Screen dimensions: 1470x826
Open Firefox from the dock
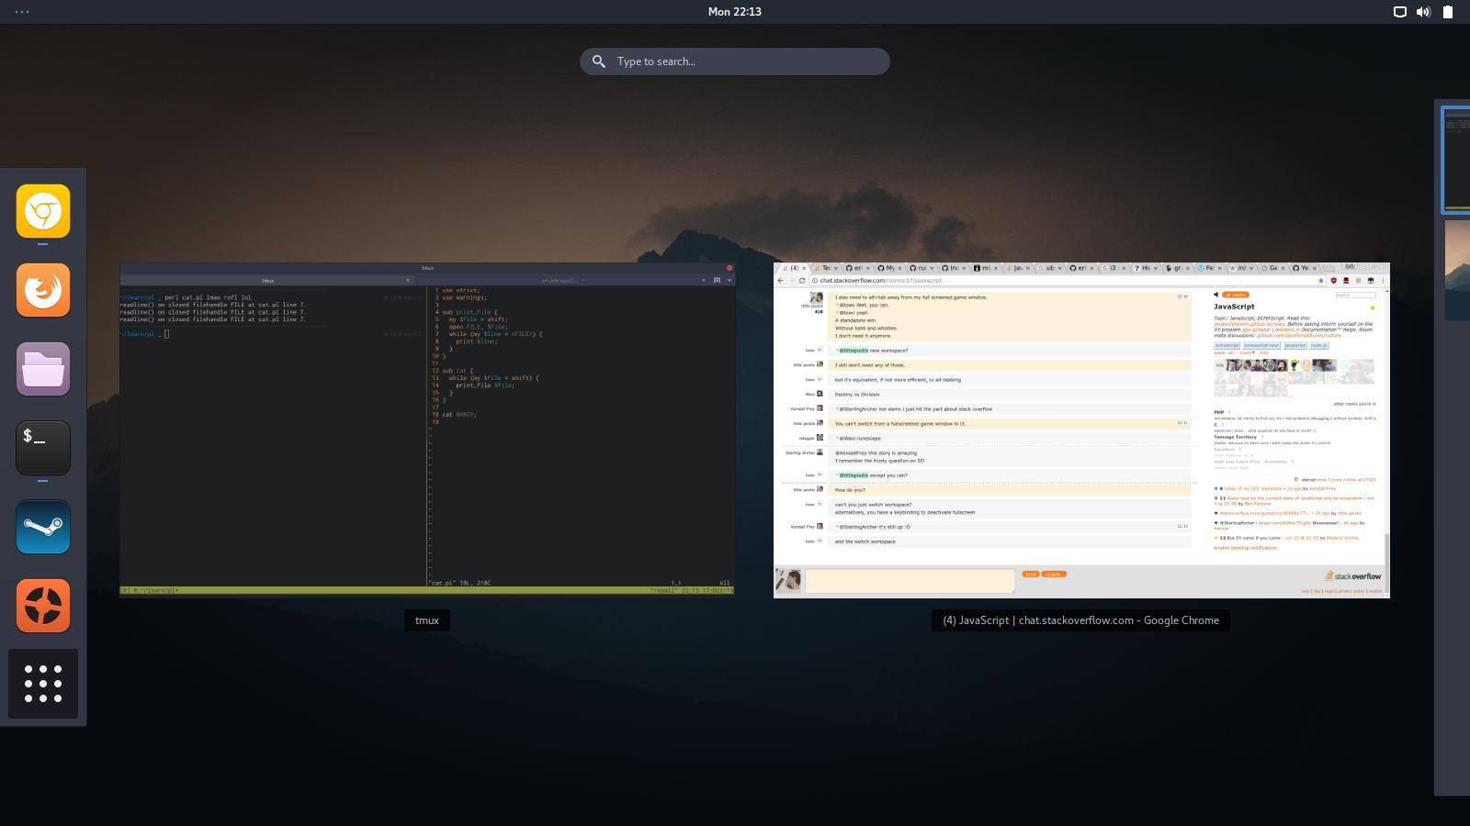click(43, 290)
